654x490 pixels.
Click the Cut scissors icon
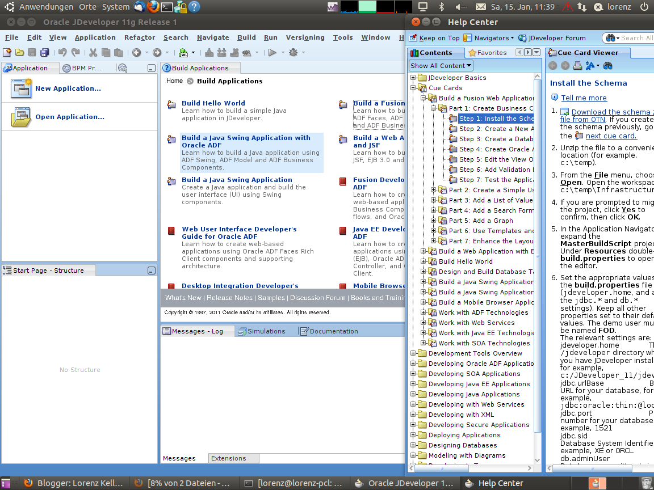[x=93, y=53]
